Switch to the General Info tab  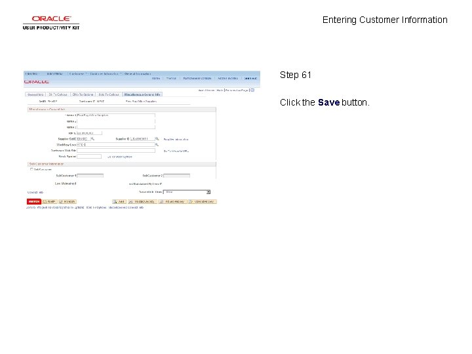[35, 94]
